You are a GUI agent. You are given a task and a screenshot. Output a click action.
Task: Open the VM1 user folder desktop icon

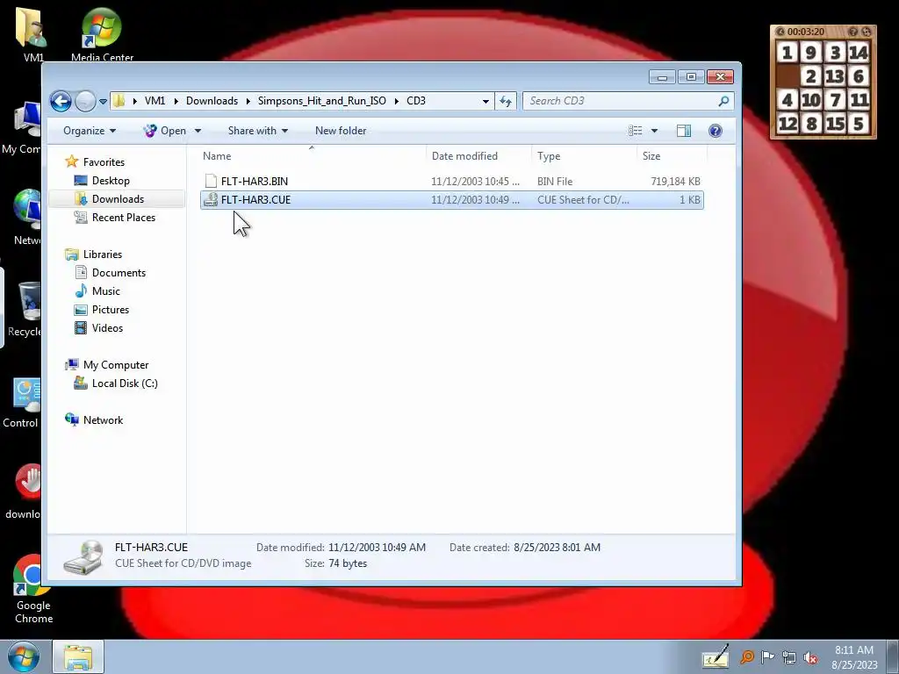[x=32, y=34]
